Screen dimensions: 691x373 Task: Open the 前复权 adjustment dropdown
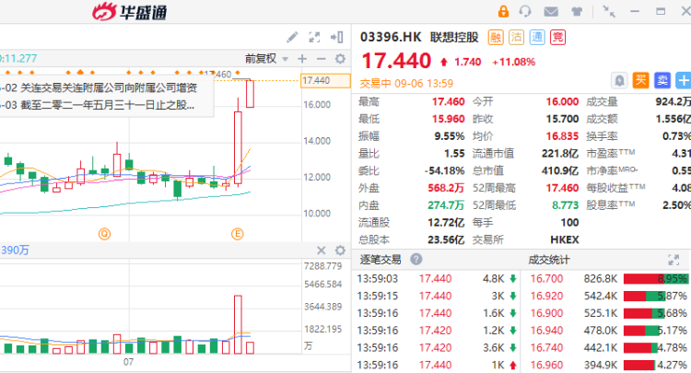pyautogui.click(x=266, y=59)
